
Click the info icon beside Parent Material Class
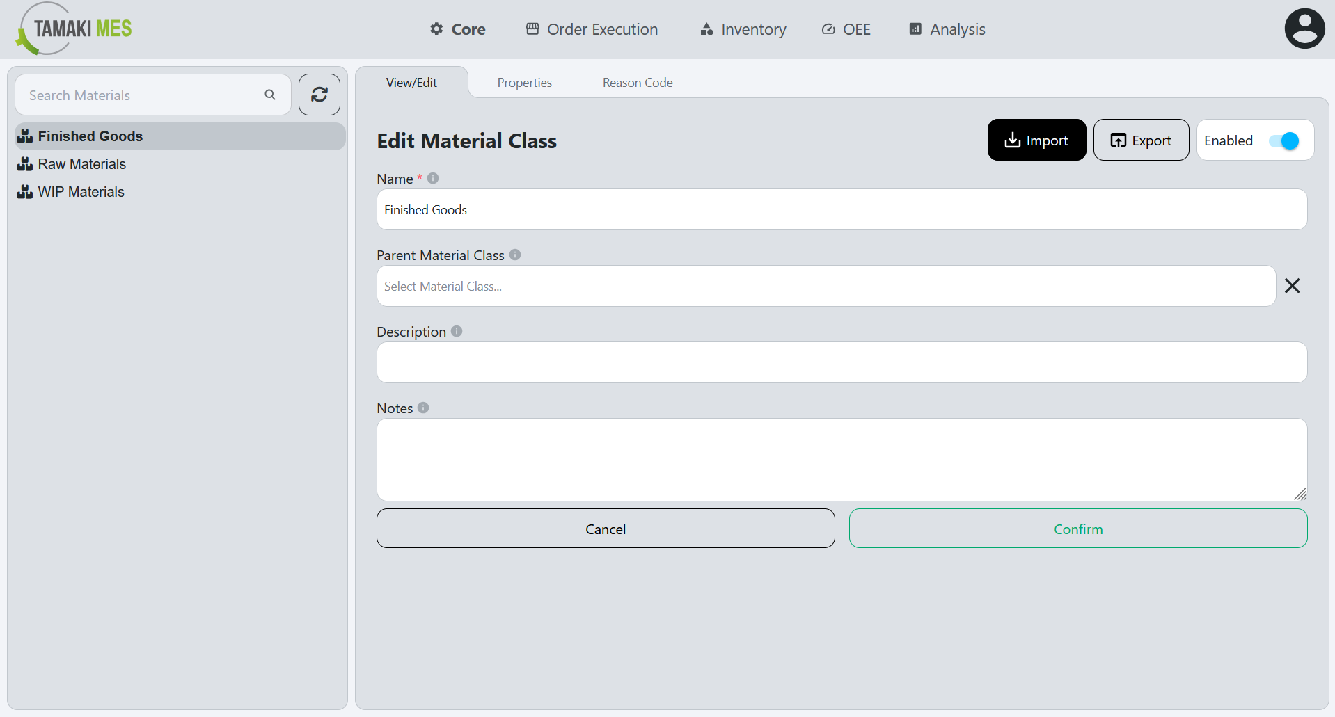point(515,254)
